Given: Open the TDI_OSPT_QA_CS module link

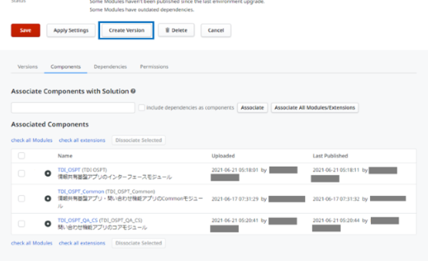Looking at the screenshot, I should 77,220.
